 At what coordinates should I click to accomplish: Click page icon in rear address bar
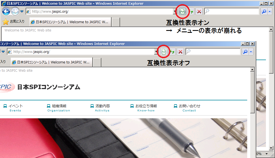pos(28,11)
